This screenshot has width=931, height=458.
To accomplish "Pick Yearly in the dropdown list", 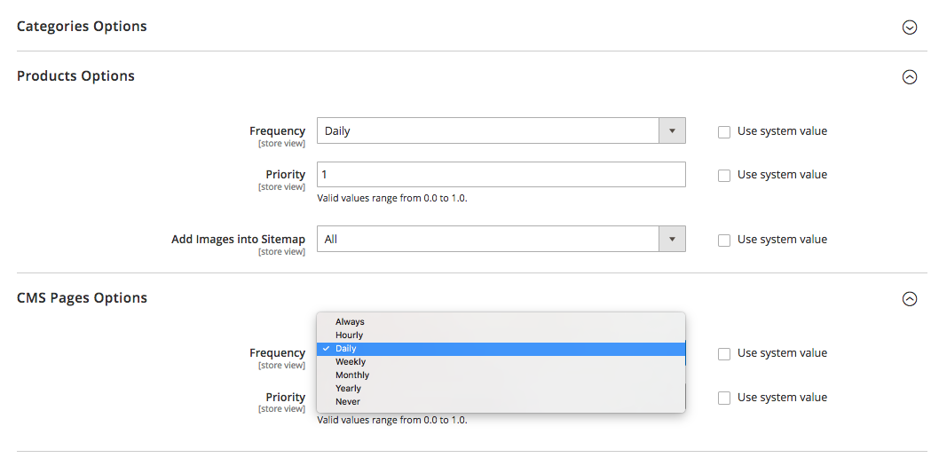I will [x=348, y=389].
